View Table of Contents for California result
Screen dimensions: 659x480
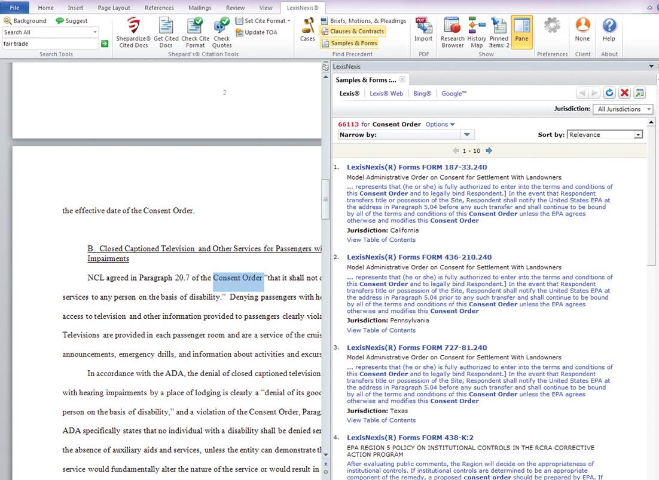coord(381,239)
